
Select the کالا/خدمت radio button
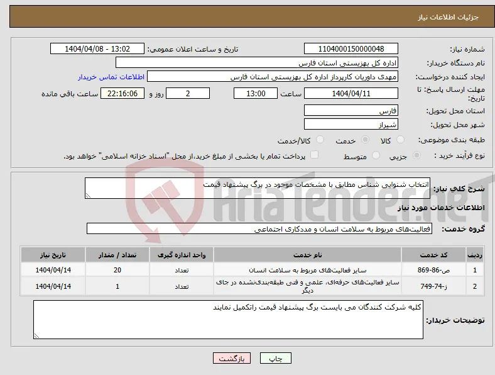(320, 140)
